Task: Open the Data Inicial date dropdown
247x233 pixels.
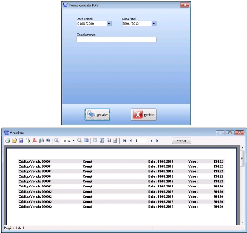Action: (109, 24)
